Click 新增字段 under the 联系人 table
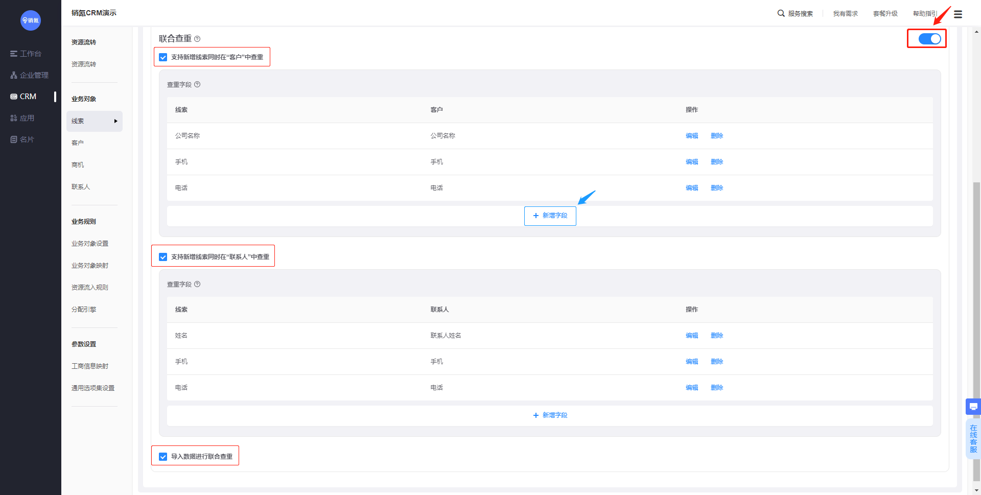This screenshot has height=495, width=981. [550, 415]
